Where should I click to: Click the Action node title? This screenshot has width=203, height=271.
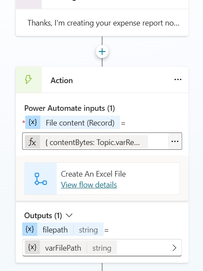[x=62, y=81]
